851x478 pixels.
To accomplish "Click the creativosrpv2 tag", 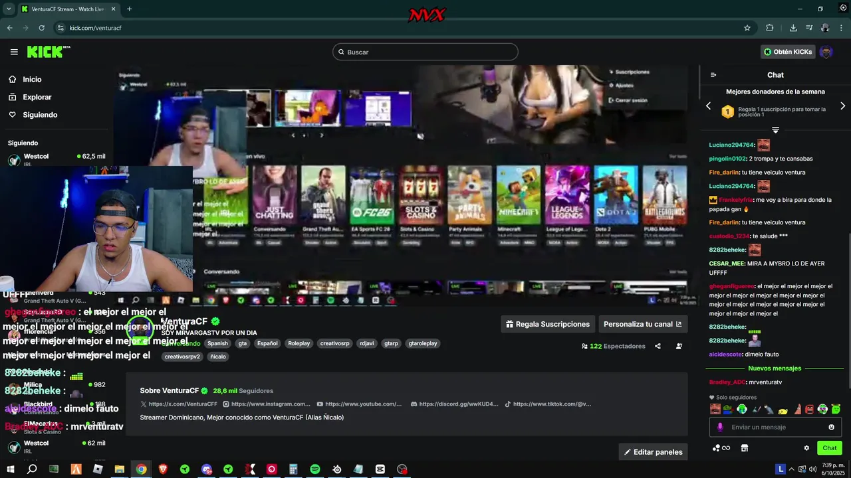I will pyautogui.click(x=182, y=357).
